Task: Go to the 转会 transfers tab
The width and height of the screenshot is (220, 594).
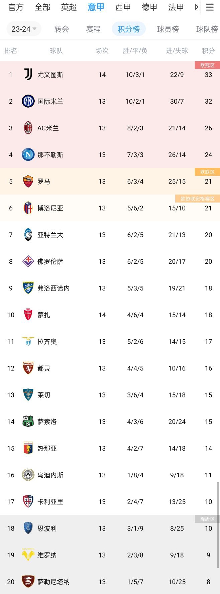Action: coord(62,29)
